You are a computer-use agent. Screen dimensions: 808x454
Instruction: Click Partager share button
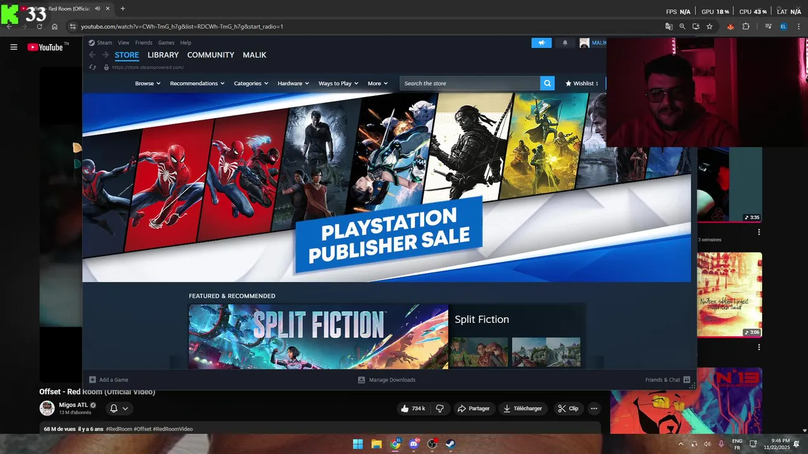[x=473, y=409]
